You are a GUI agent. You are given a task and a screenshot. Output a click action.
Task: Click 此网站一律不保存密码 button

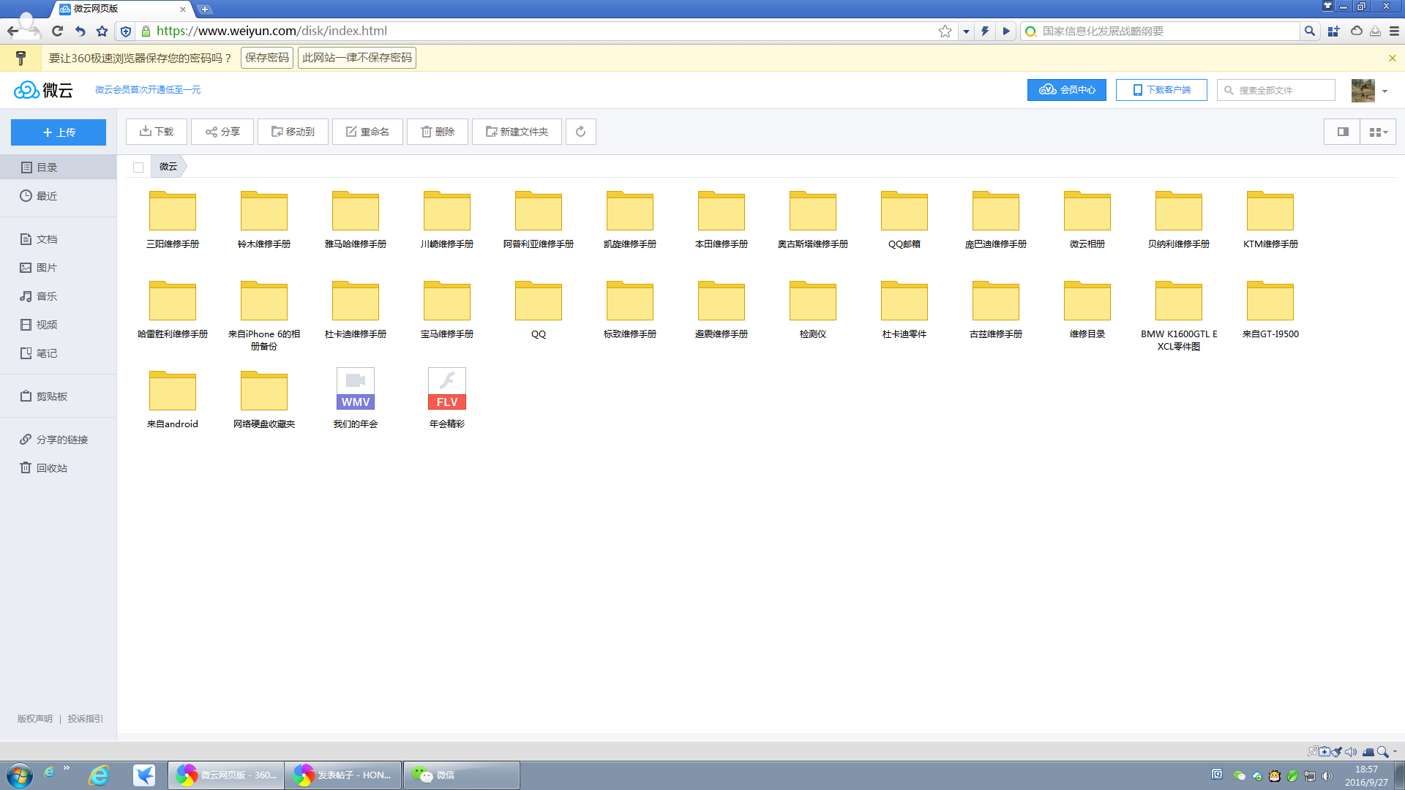(x=357, y=58)
